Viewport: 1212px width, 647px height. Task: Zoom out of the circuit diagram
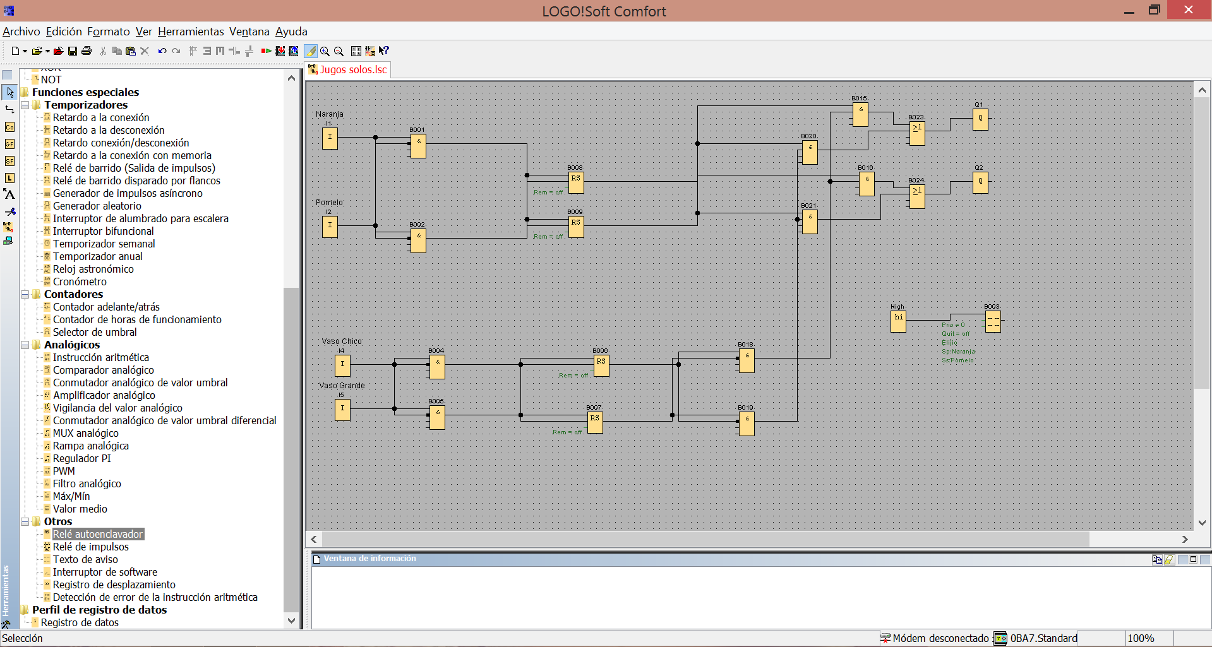tap(339, 51)
